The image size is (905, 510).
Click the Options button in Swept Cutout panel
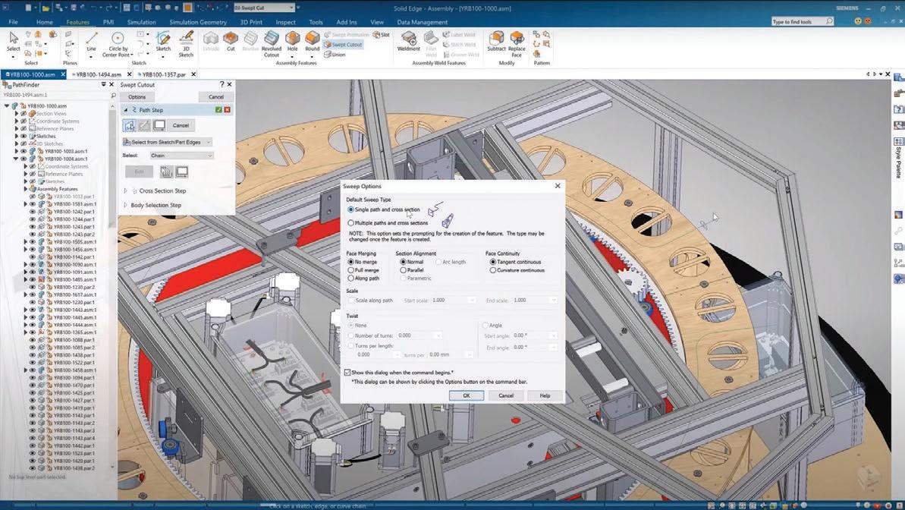137,97
